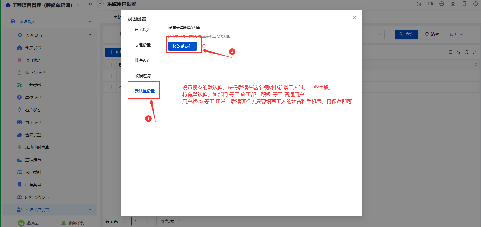The height and width of the screenshot is (227, 481).
Task: Click the help question mark icon
Action: pos(476,4)
